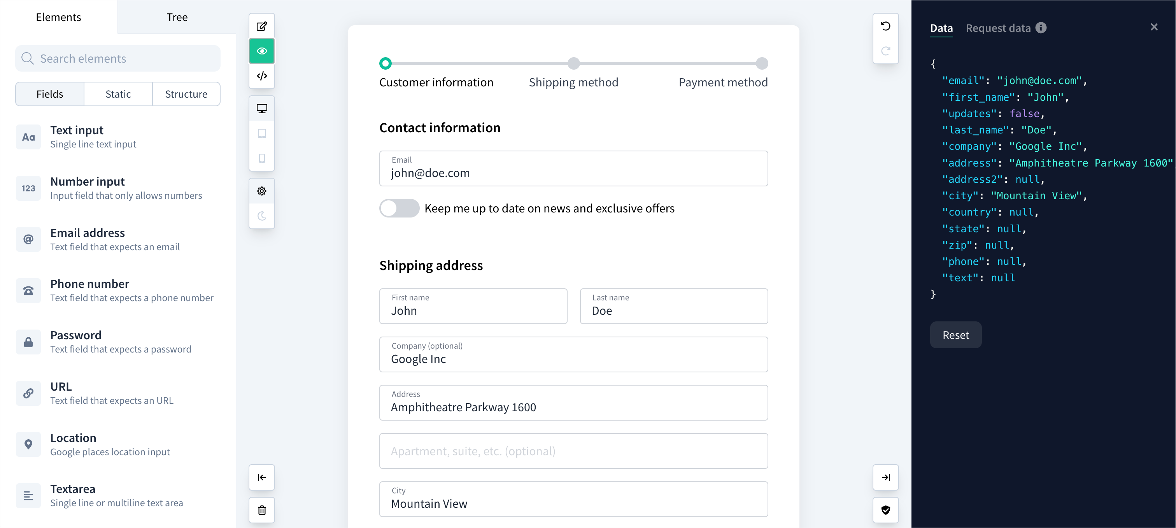Image resolution: width=1176 pixels, height=528 pixels.
Task: Collapse the data panel with the arrow icon
Action: pos(886,477)
